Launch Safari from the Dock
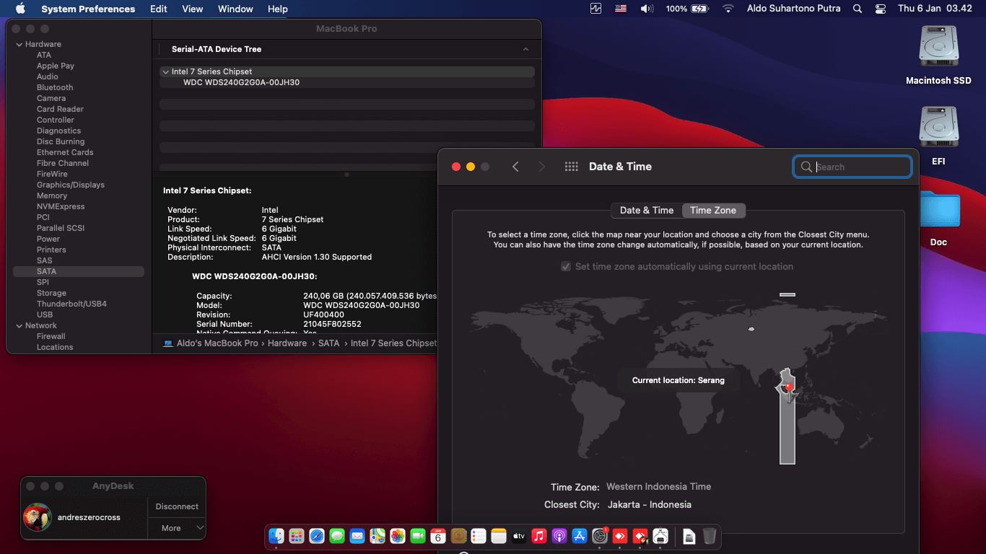Viewport: 986px width, 554px height. point(317,536)
